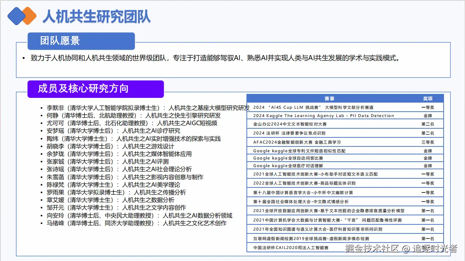Viewport: 465px width, 261px height.
Task: Select 企业隐患排查质量分析模型 entry
Action: (329, 211)
